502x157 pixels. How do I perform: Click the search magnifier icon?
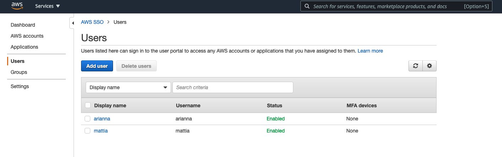point(307,6)
